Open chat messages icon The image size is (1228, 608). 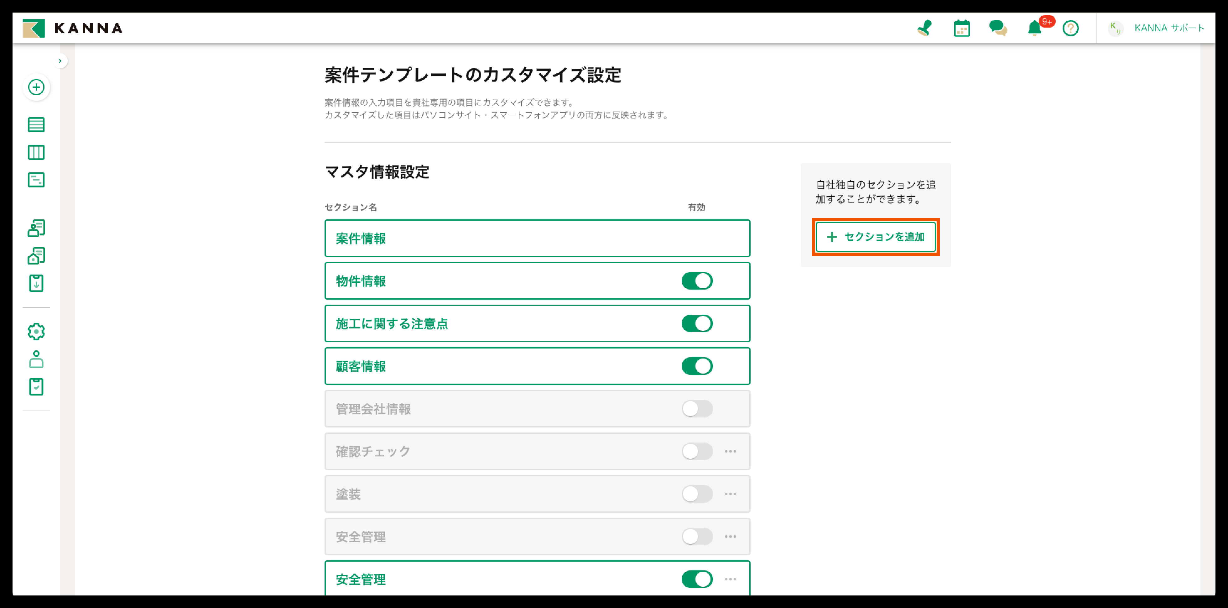pos(998,28)
